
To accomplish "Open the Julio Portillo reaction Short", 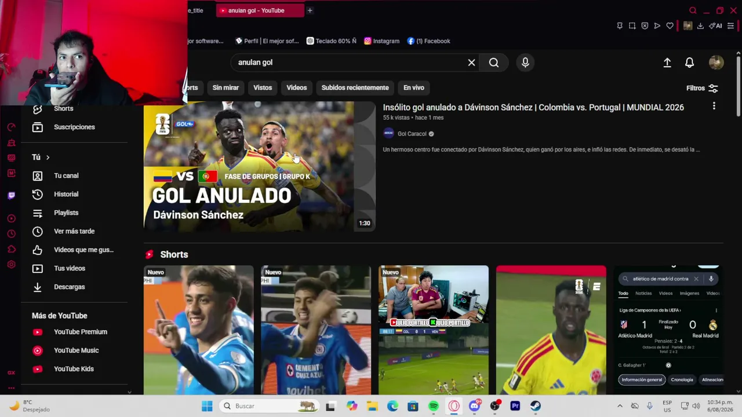I will pos(434,330).
